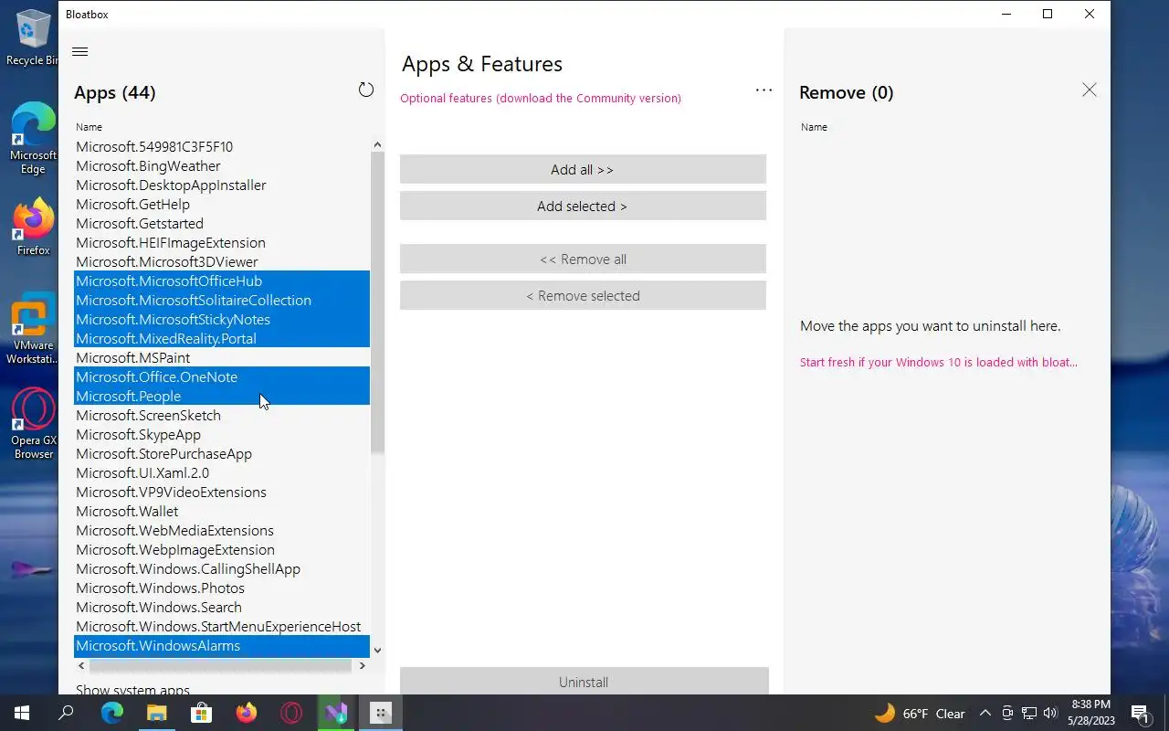Open Recycle Bin desktop icon
Image resolution: width=1169 pixels, height=731 pixels.
click(x=33, y=38)
